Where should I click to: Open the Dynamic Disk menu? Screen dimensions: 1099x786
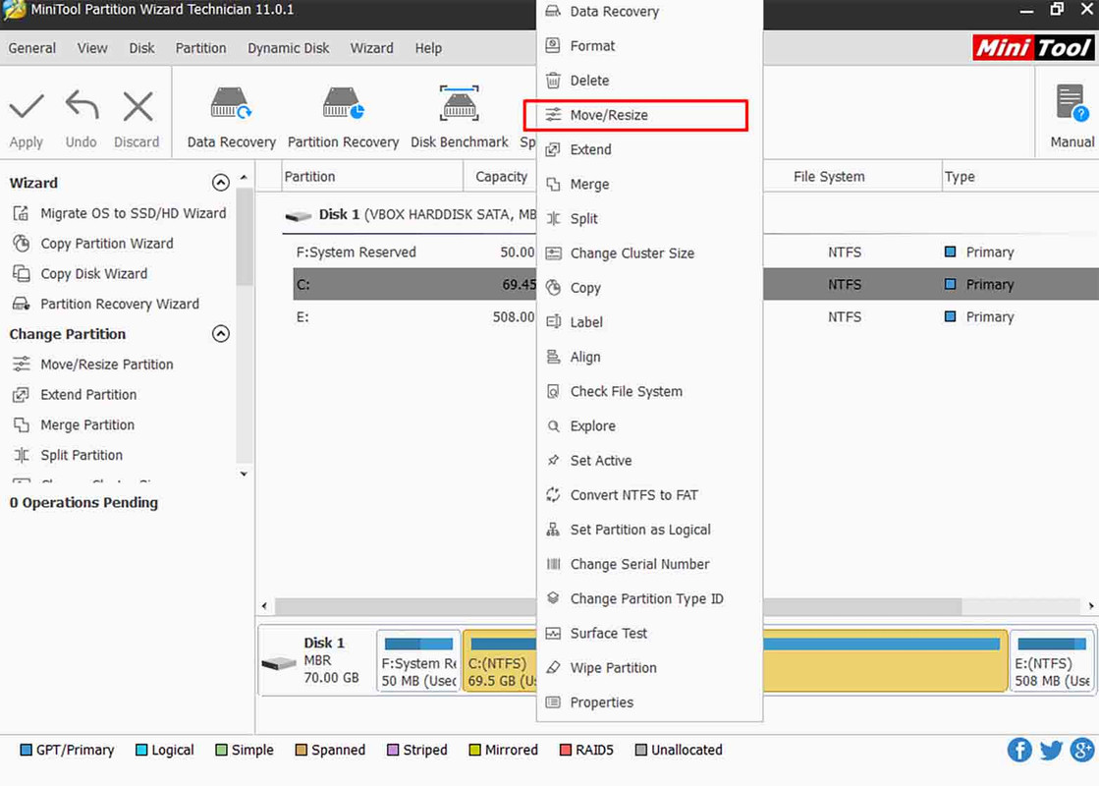288,48
